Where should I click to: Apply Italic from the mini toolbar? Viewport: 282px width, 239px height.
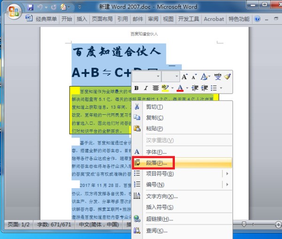tap(146, 88)
